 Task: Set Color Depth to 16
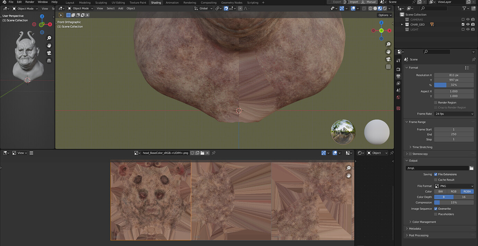click(x=464, y=197)
